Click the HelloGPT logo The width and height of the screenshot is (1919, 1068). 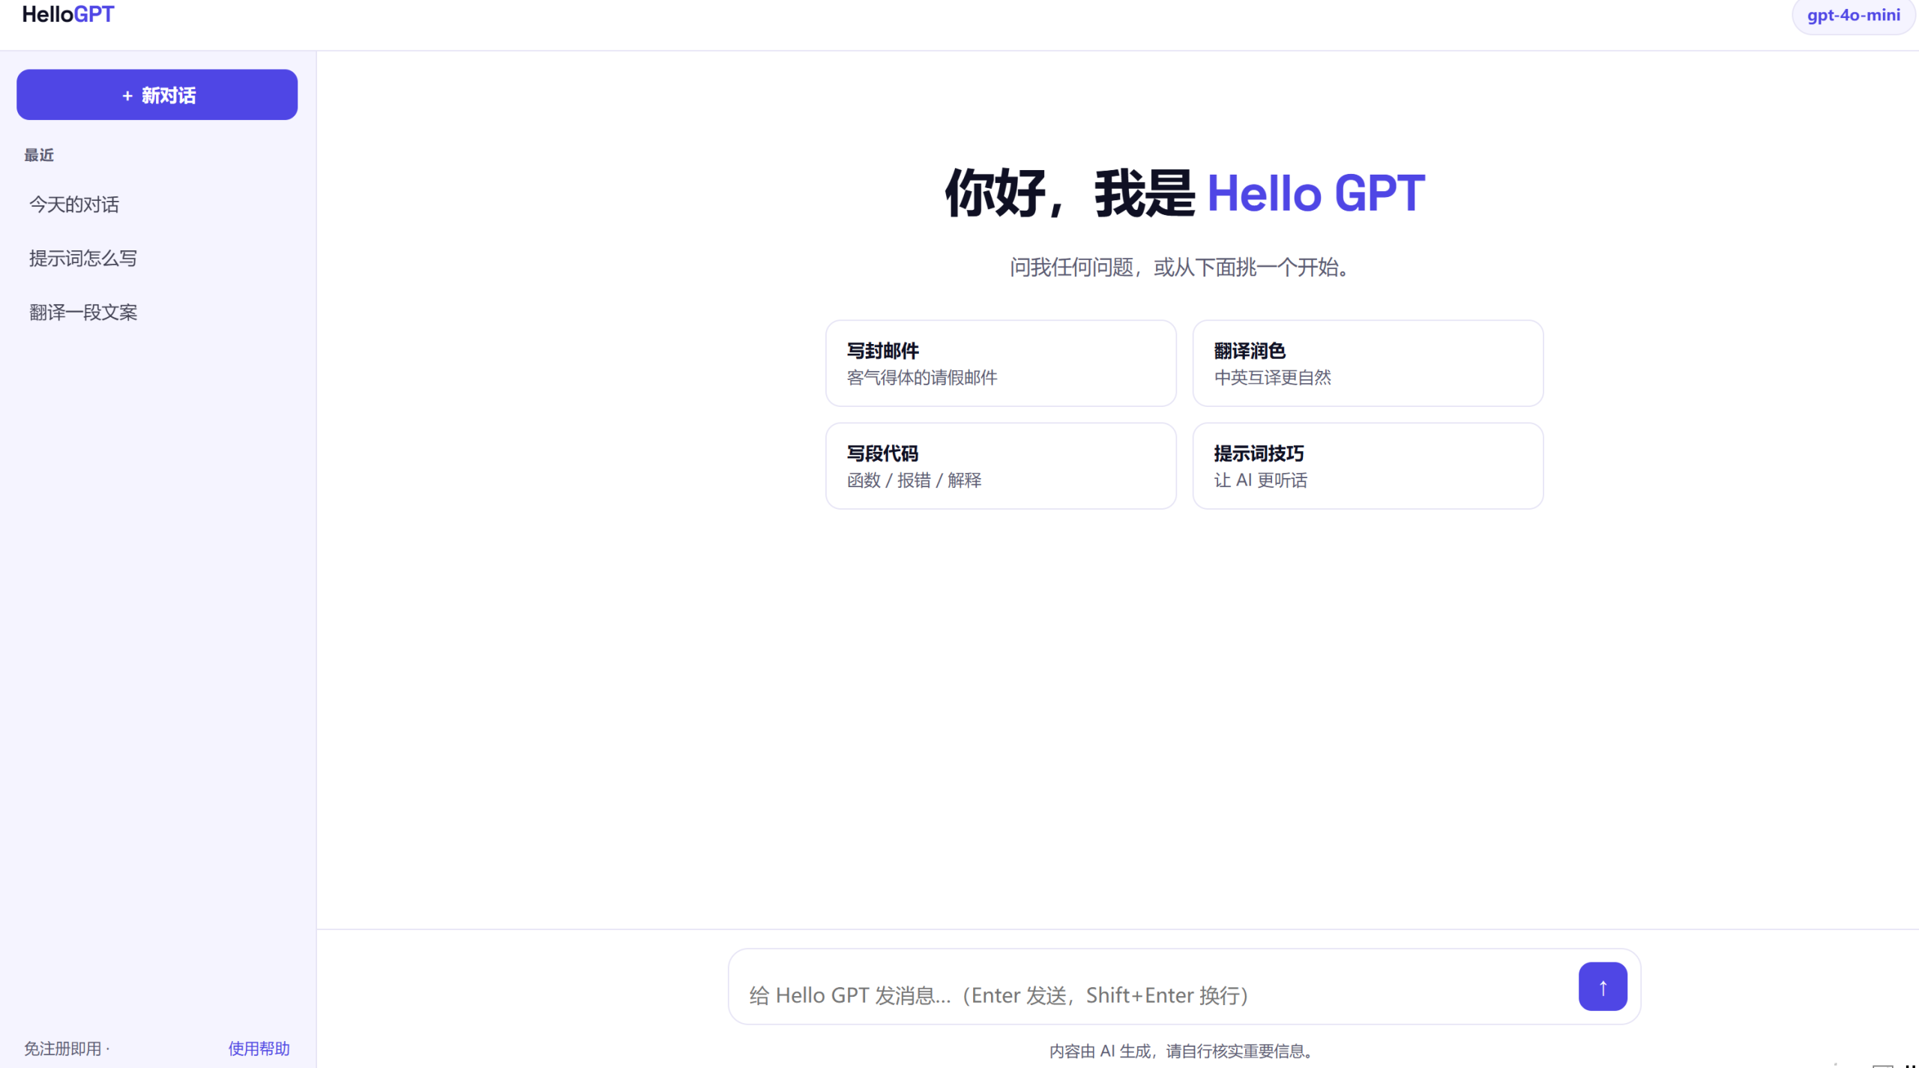point(68,14)
